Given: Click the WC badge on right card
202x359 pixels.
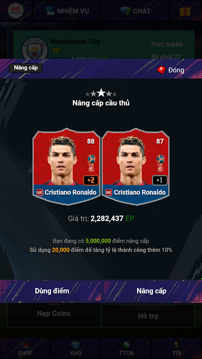Looking at the screenshot, I should tap(109, 193).
